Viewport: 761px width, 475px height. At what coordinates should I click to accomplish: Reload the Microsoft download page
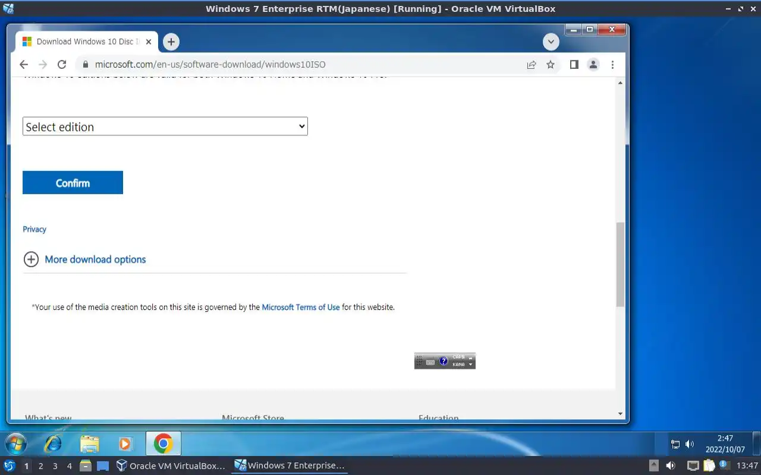(62, 65)
